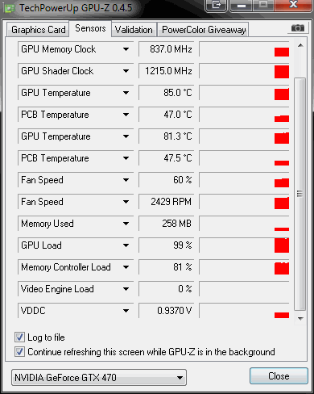This screenshot has height=394, width=314.
Task: Open the PowerColor Giveaway tab
Action: [204, 30]
